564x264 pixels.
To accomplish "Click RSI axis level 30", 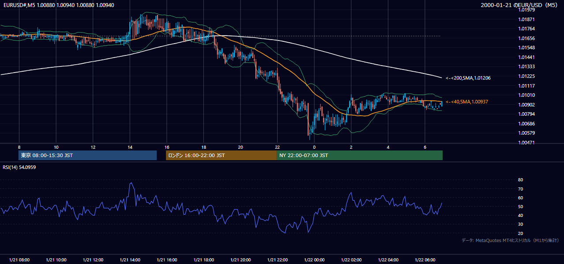I will pos(521,224).
